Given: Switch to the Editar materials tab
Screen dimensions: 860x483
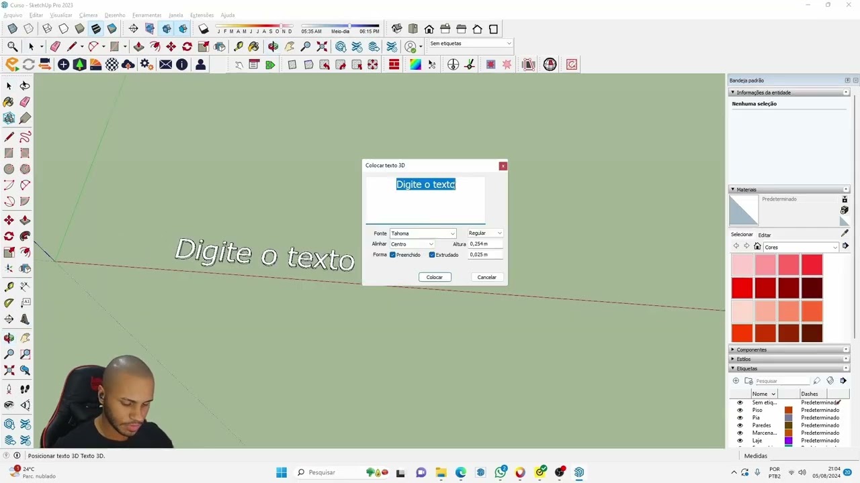Looking at the screenshot, I should [765, 235].
